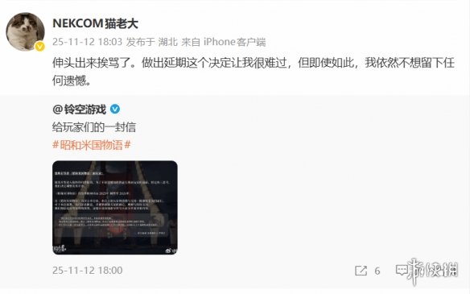Open the @铃空游戏 mention link
The width and height of the screenshot is (470, 294).
click(x=79, y=110)
